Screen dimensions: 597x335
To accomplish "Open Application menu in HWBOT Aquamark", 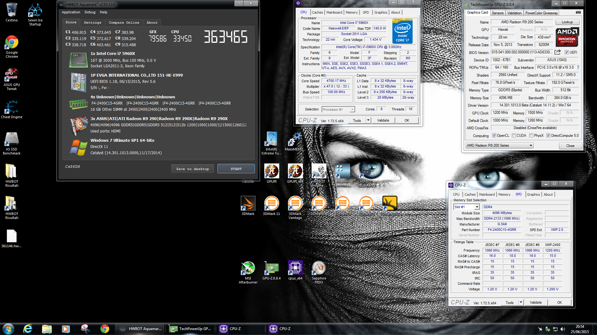I will coord(71,12).
